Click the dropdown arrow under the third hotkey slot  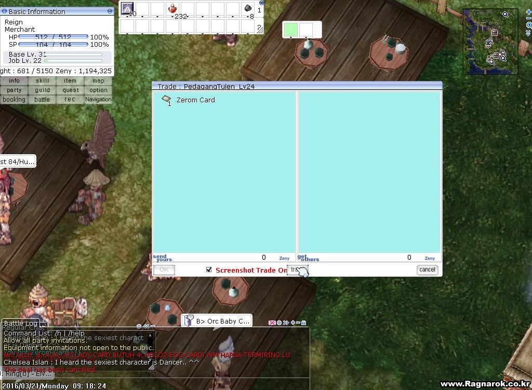[157, 16]
